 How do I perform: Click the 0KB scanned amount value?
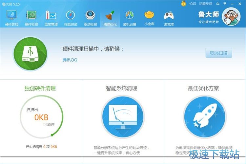click(41, 117)
